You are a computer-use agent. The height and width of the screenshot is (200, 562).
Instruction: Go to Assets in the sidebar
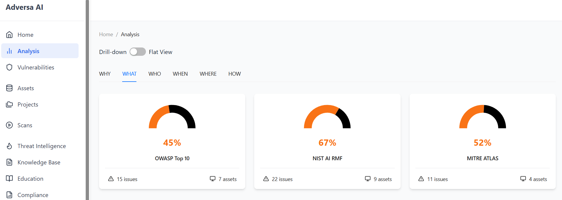point(40,88)
